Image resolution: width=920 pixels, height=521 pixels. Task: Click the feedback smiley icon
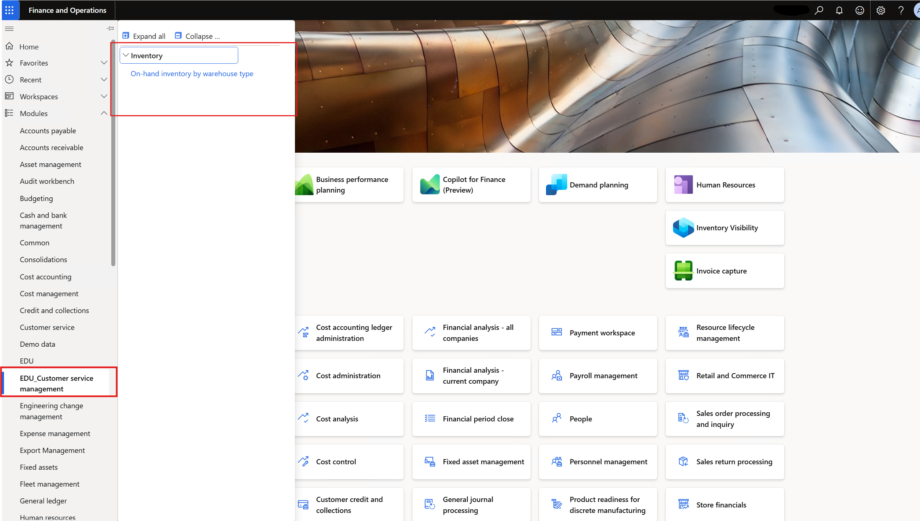tap(860, 10)
